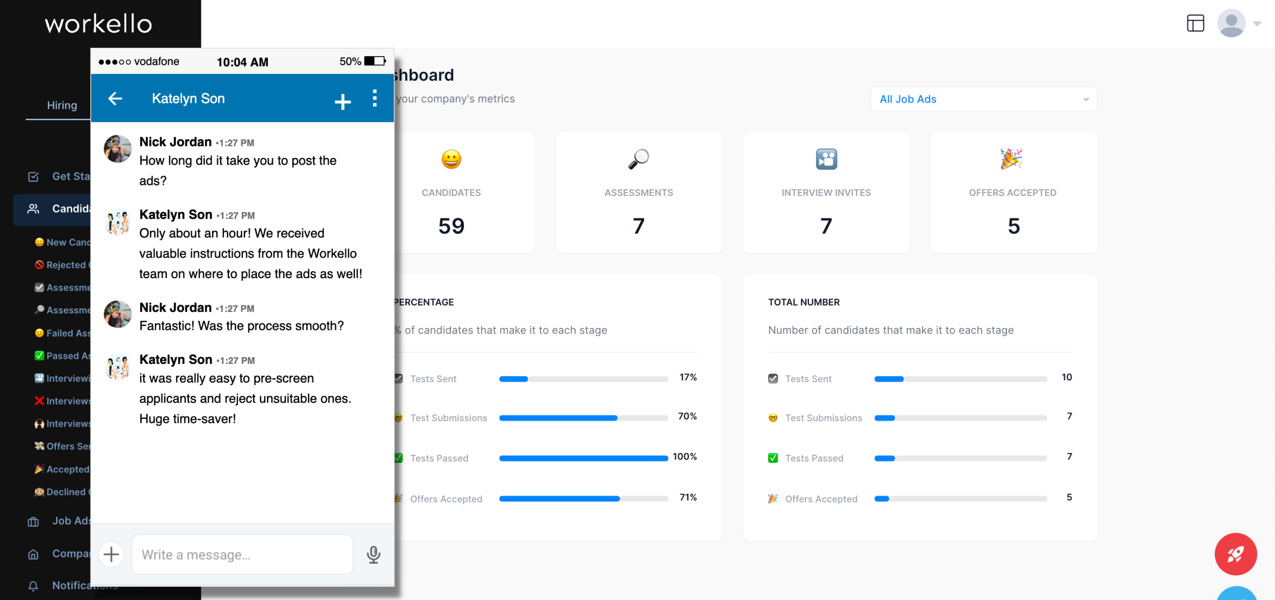Click the Tests Sent checkbox icon in Total Number

click(773, 379)
